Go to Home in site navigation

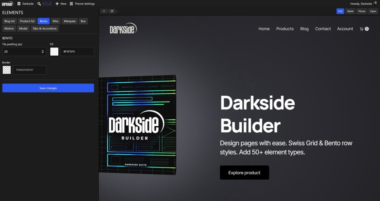[x=264, y=29]
